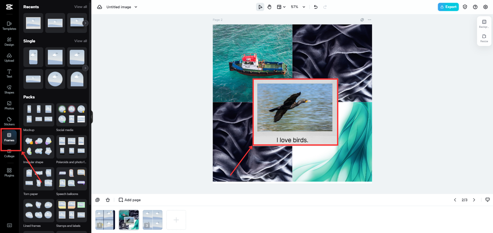Screen dimensions: 493x233
Task: Click the cloud save status icon
Action: 100,7
